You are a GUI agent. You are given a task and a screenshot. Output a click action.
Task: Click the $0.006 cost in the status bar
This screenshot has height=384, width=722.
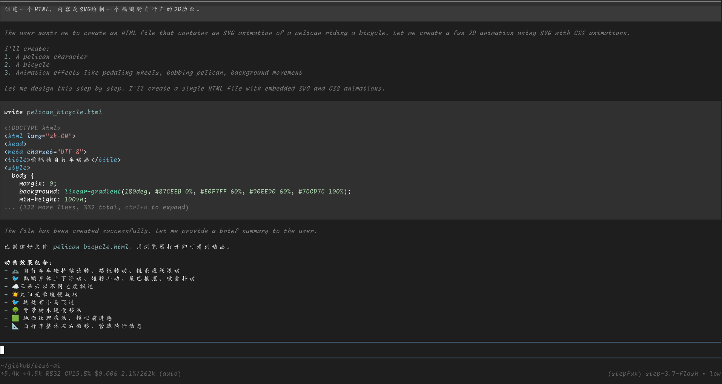(x=106, y=374)
